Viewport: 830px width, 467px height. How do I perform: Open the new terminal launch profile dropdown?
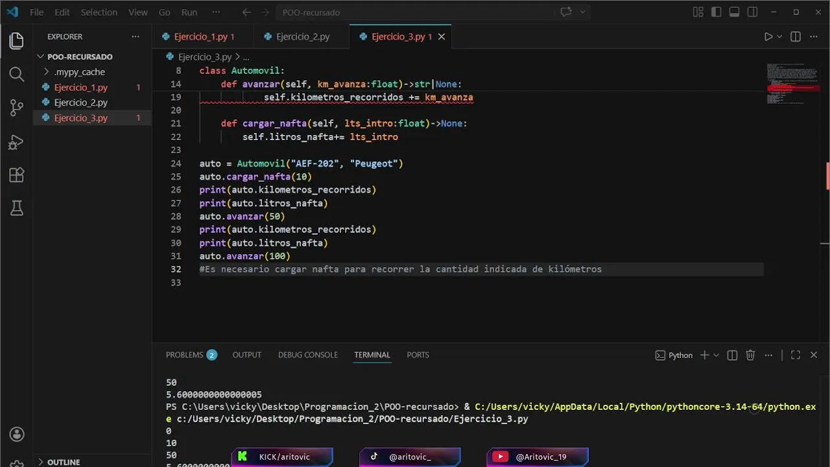pos(716,355)
